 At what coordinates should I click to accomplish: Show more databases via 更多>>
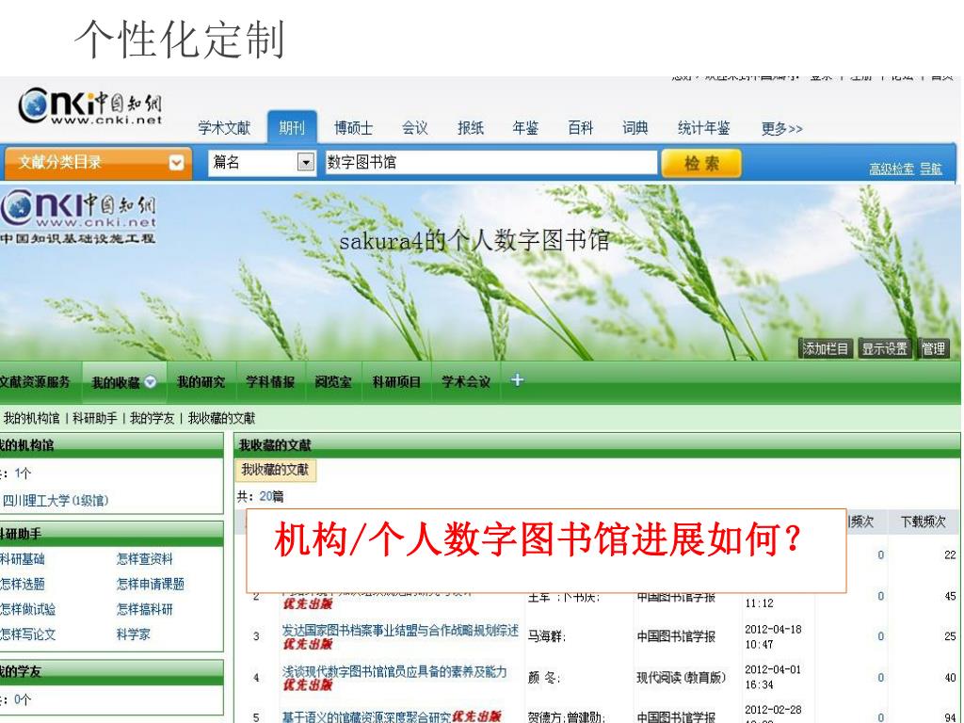(x=781, y=128)
